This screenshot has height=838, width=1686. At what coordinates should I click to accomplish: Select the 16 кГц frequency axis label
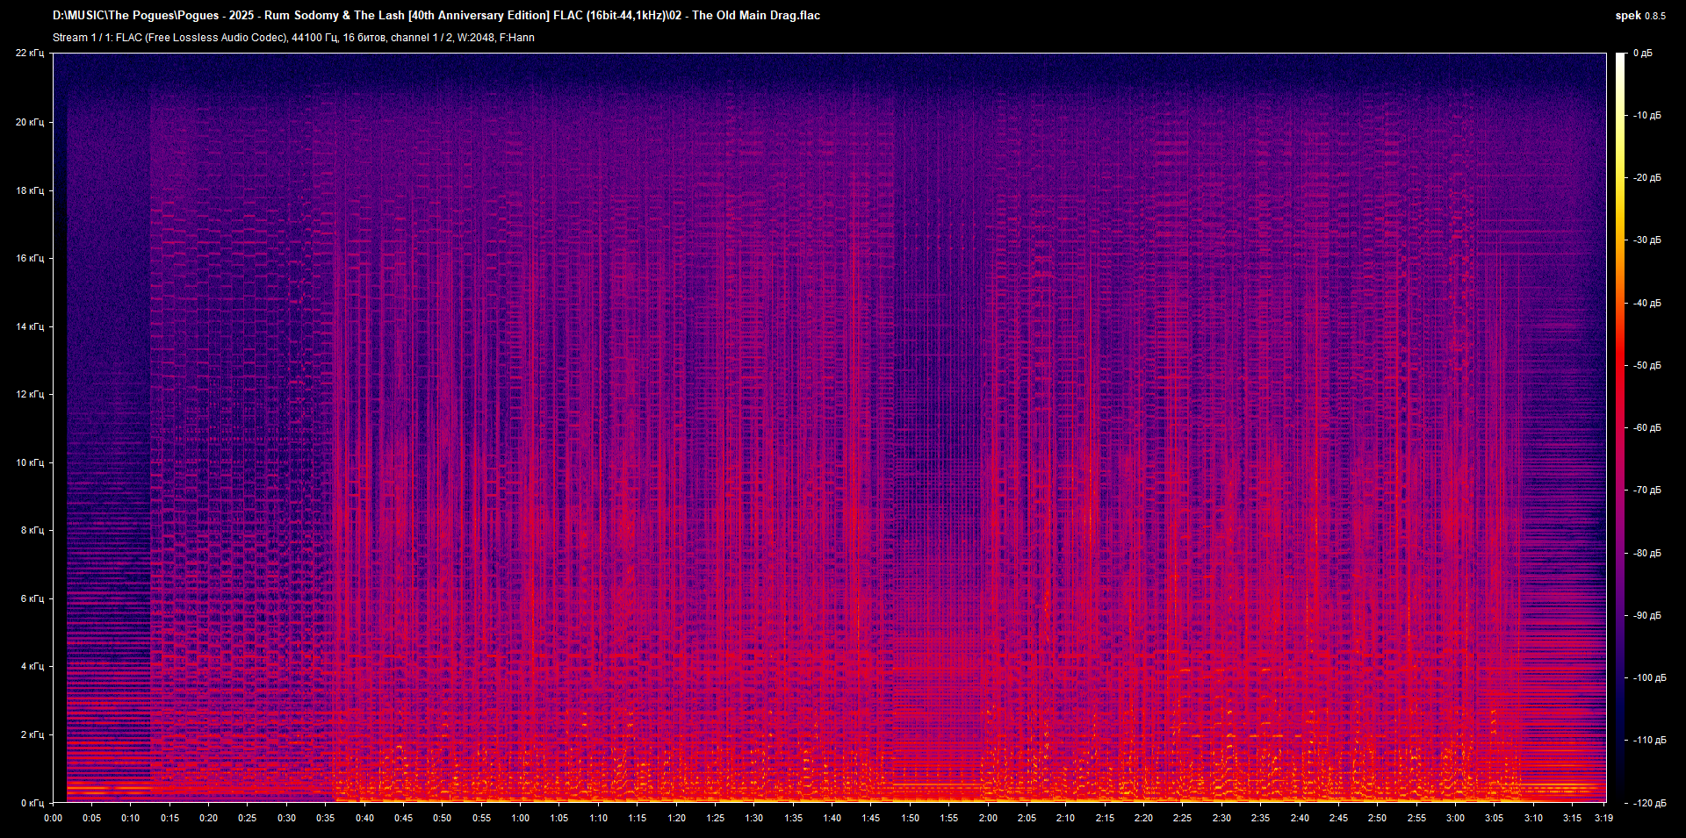coord(30,258)
